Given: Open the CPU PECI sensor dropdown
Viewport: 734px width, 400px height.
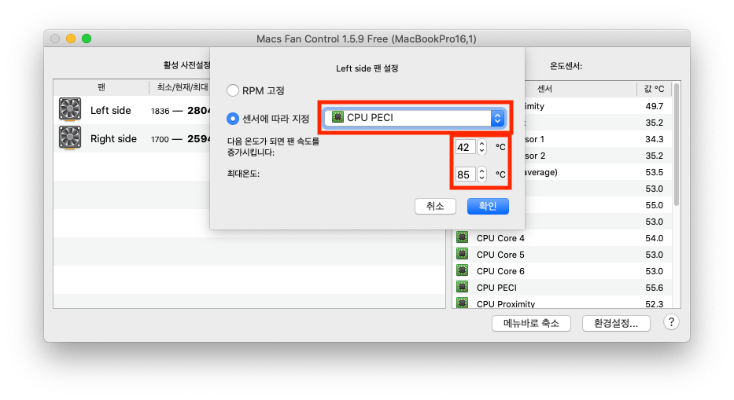Looking at the screenshot, I should pyautogui.click(x=415, y=118).
